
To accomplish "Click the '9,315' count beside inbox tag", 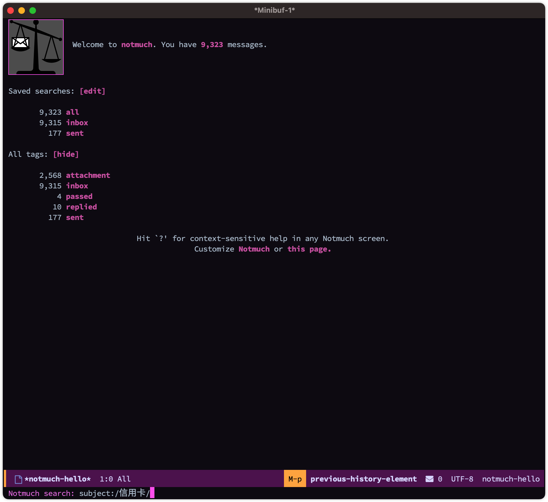I will [50, 186].
